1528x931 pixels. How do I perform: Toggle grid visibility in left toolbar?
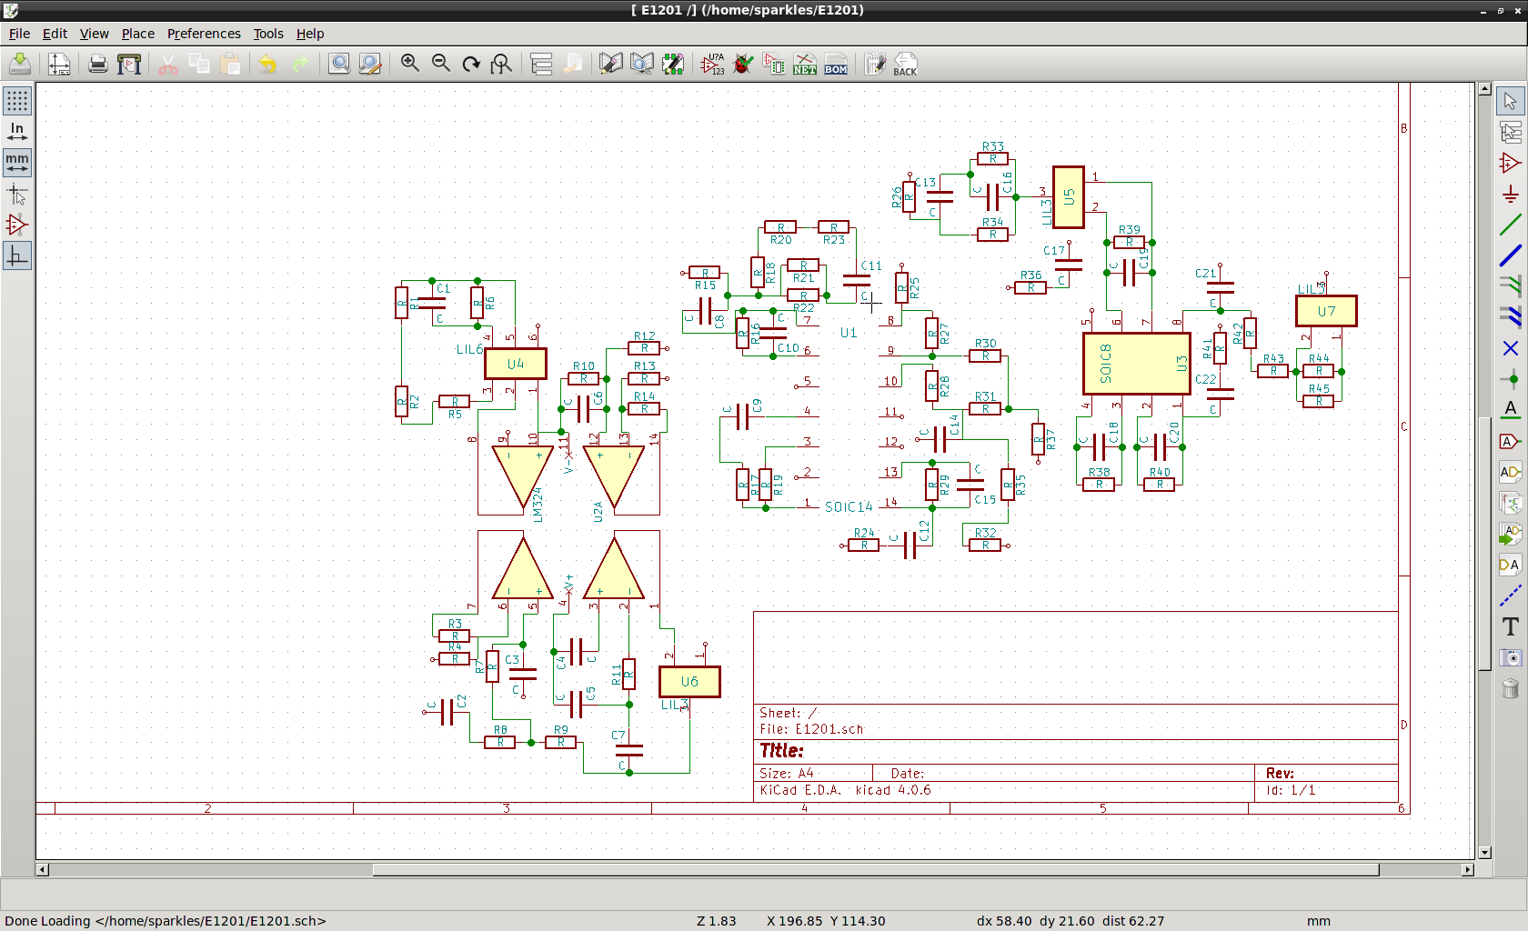pyautogui.click(x=17, y=101)
